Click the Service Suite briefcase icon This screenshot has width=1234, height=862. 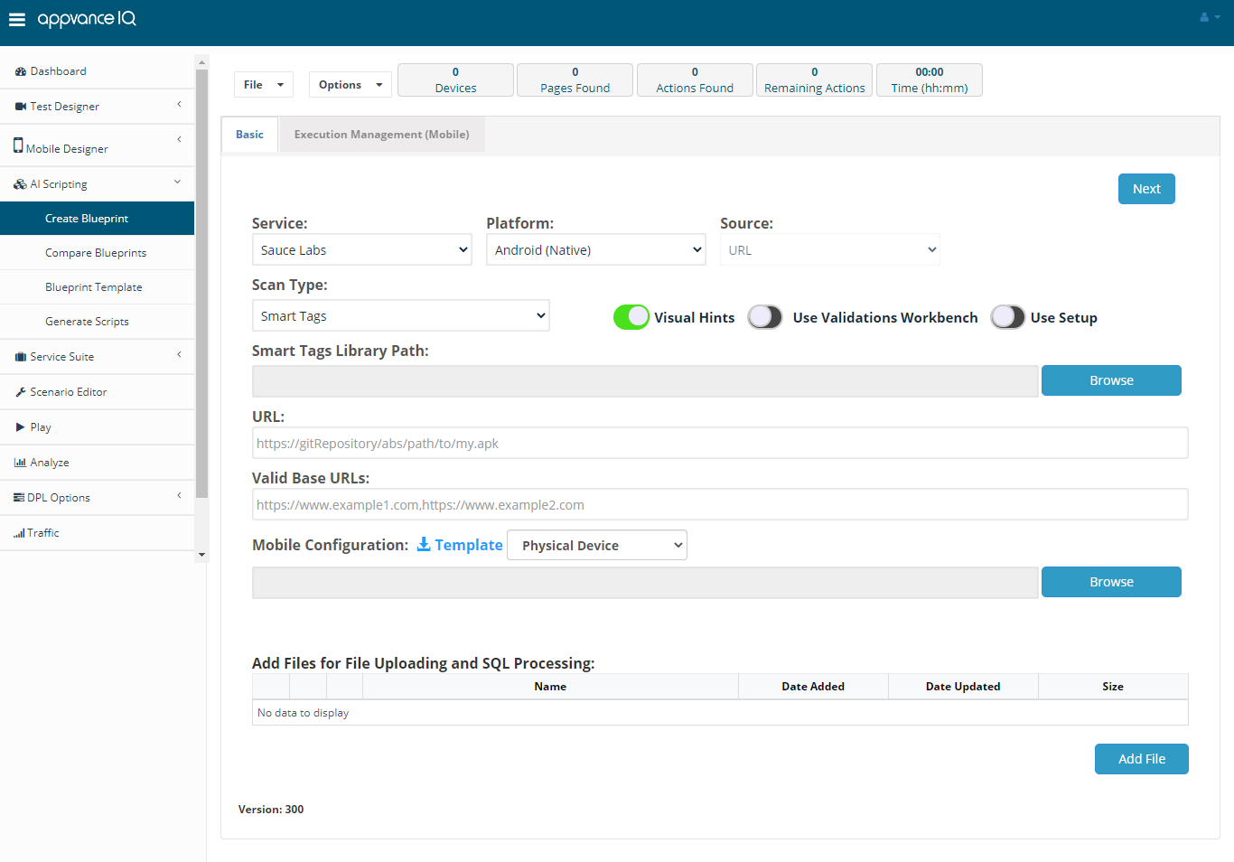(x=21, y=357)
